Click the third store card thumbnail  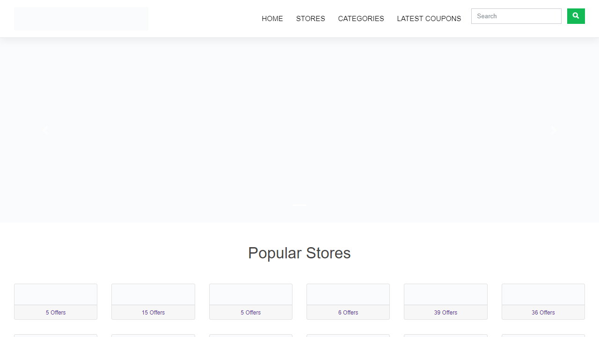pyautogui.click(x=251, y=294)
